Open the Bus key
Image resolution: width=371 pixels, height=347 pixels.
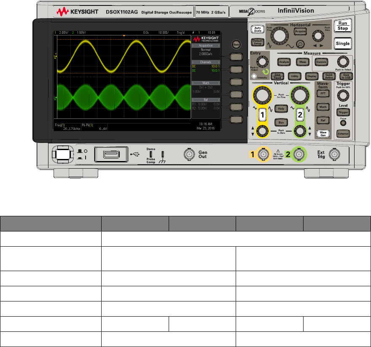281,122
